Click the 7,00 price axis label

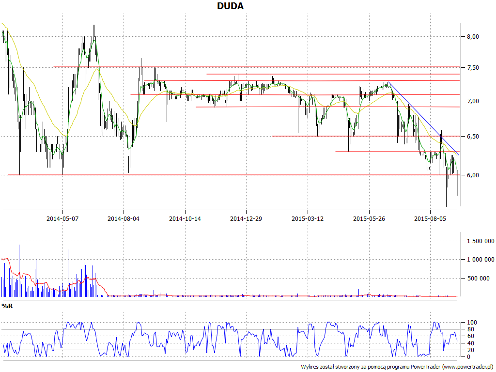473,101
